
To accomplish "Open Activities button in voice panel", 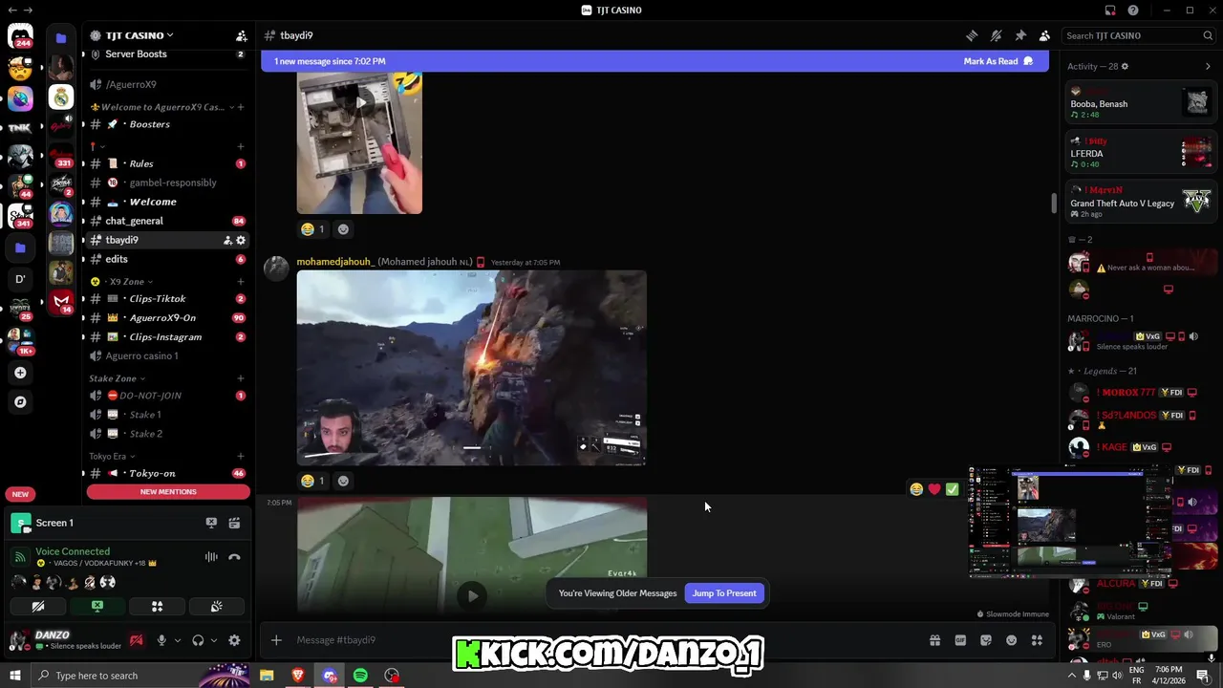I will point(157,606).
